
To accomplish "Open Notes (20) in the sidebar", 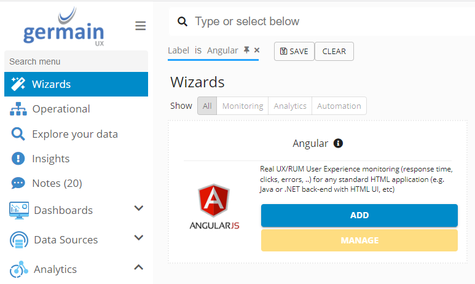I will pyautogui.click(x=57, y=183).
